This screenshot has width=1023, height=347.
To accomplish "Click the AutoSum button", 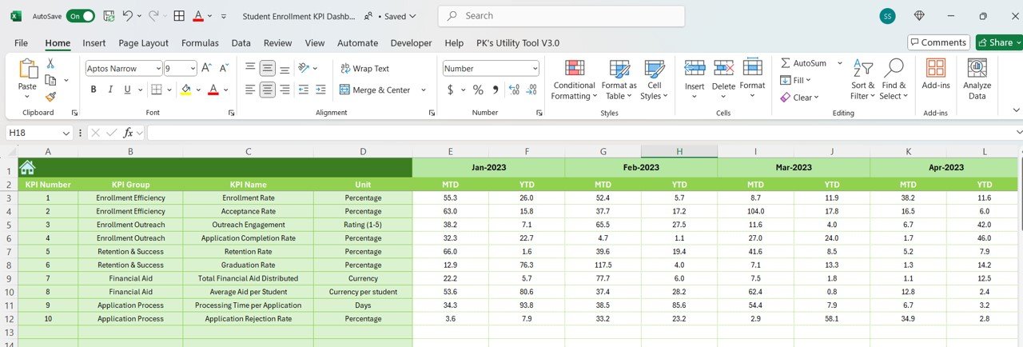I will tap(803, 63).
